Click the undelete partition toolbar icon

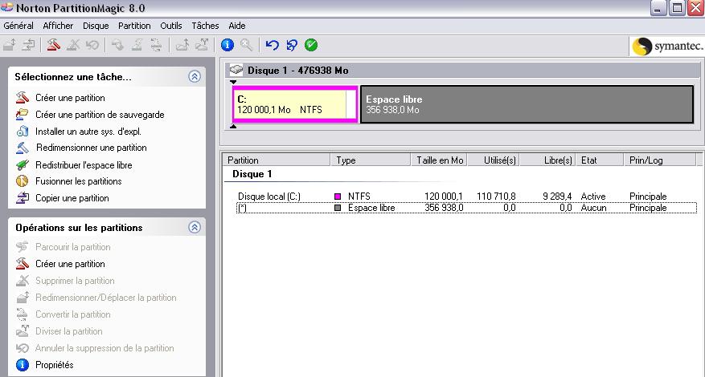(x=92, y=45)
